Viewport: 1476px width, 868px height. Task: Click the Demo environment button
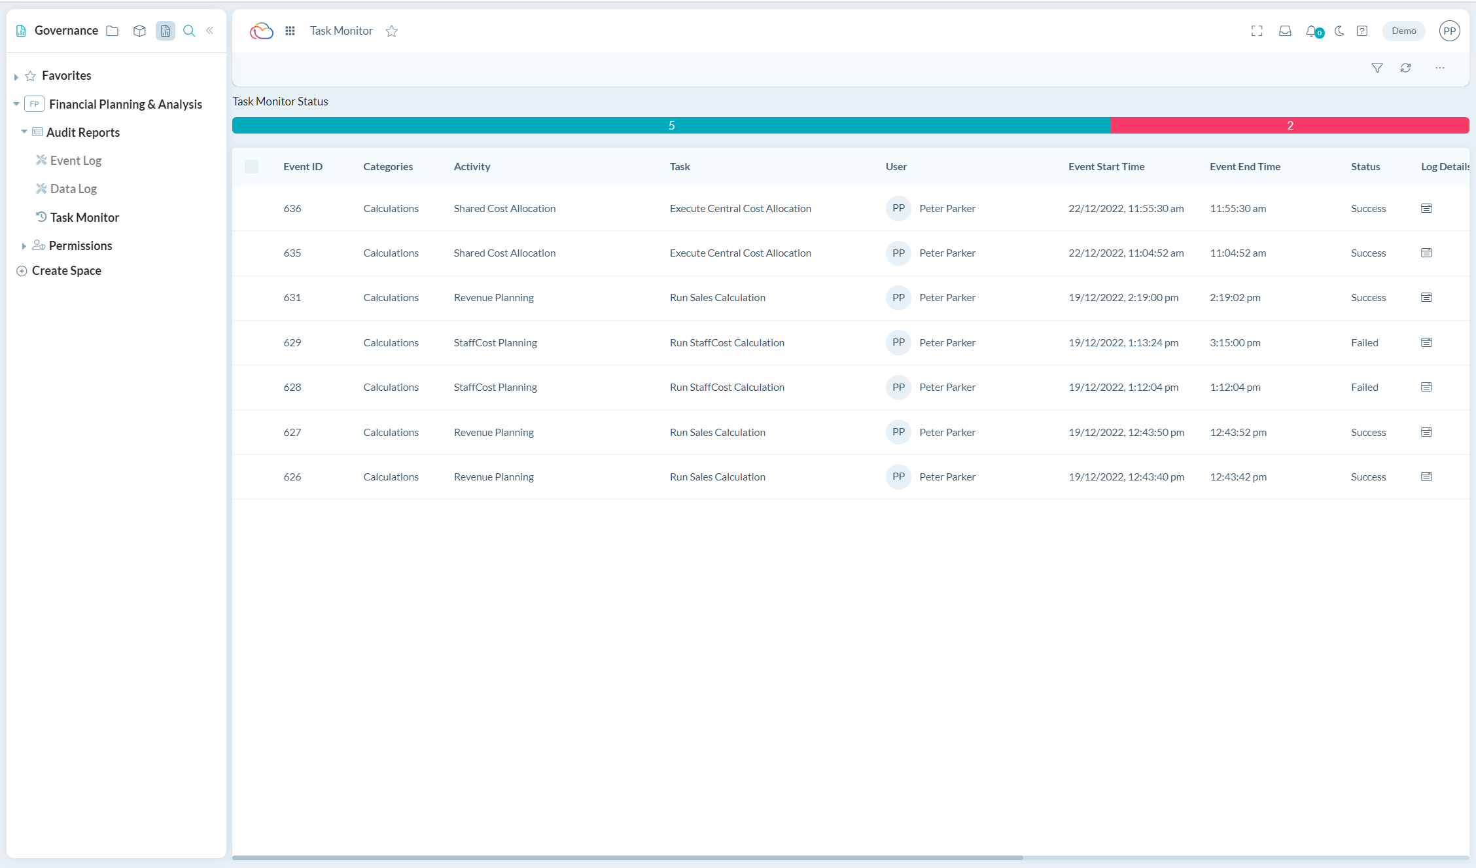click(x=1403, y=31)
